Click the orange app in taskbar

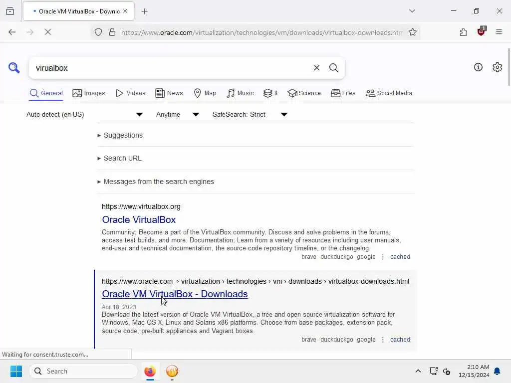coord(172,371)
